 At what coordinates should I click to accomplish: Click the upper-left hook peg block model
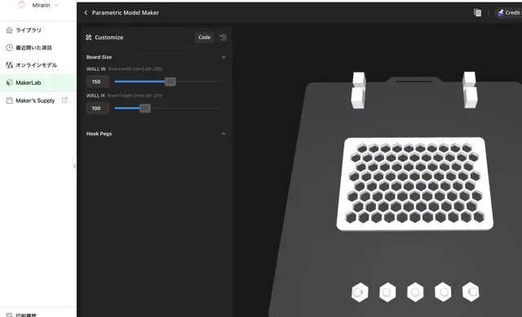359,90
